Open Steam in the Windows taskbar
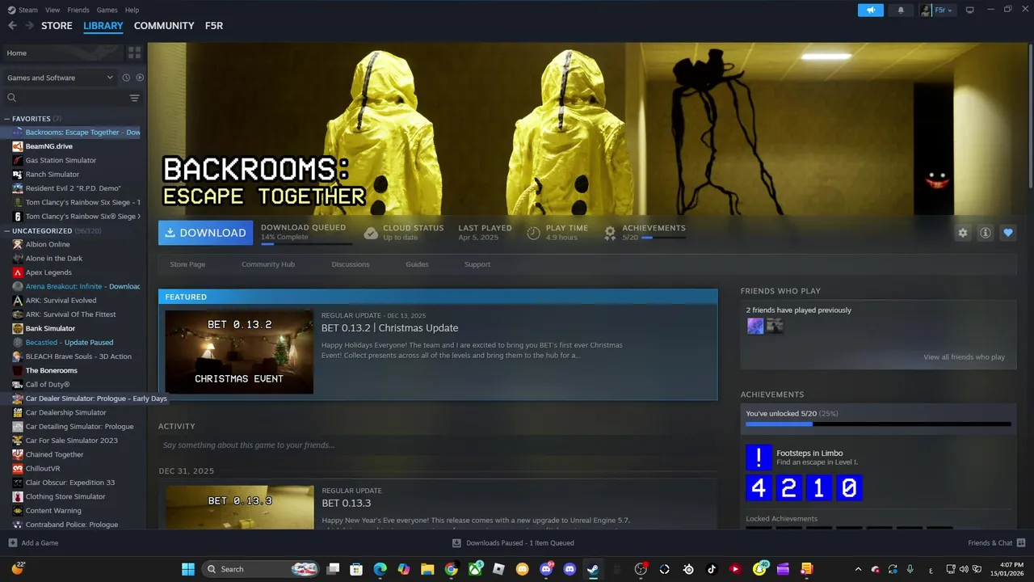The height and width of the screenshot is (582, 1034). point(593,569)
